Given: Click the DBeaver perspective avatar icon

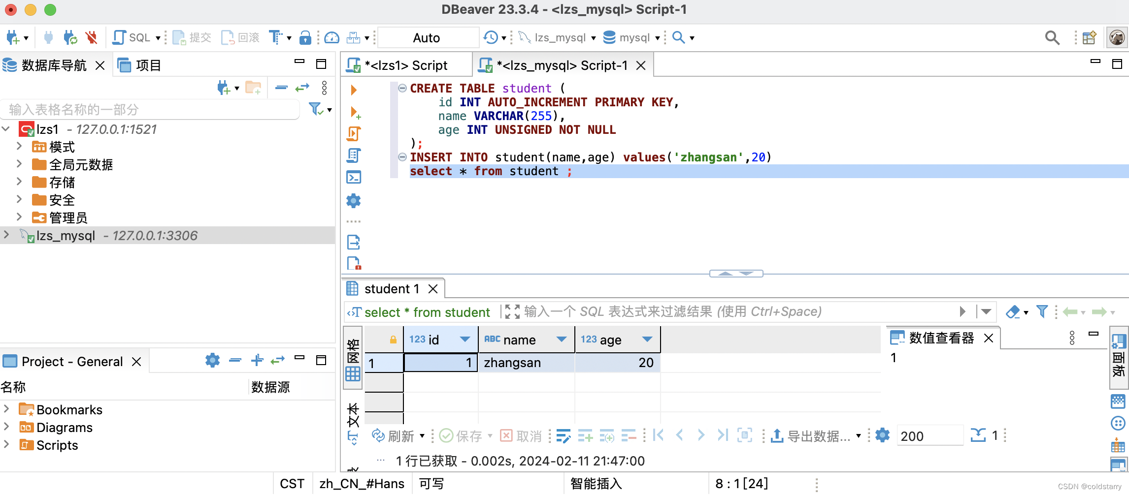Looking at the screenshot, I should coord(1117,37).
